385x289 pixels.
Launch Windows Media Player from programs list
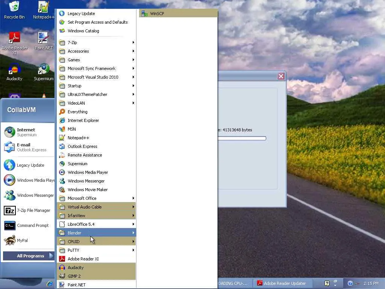[97, 172]
